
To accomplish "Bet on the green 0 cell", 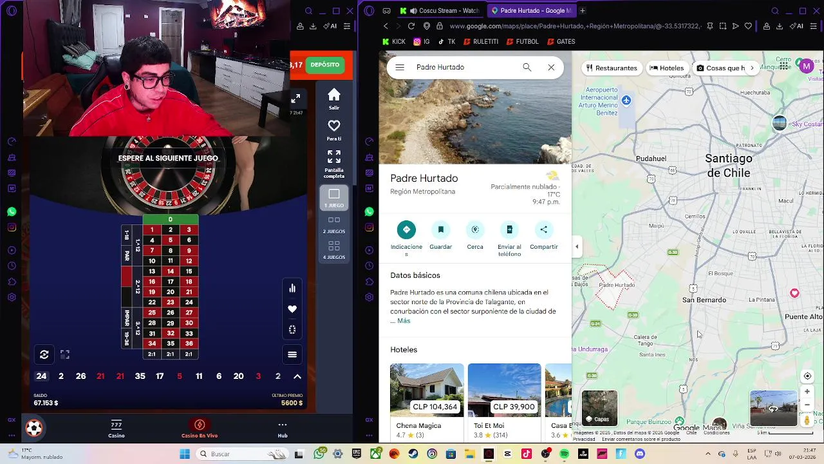I will tap(170, 220).
